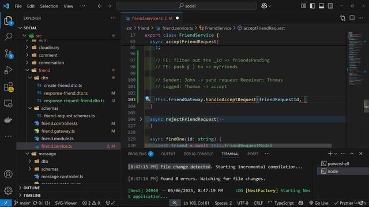Split the editor to the right
This screenshot has height=207, width=369.
[x=352, y=18]
